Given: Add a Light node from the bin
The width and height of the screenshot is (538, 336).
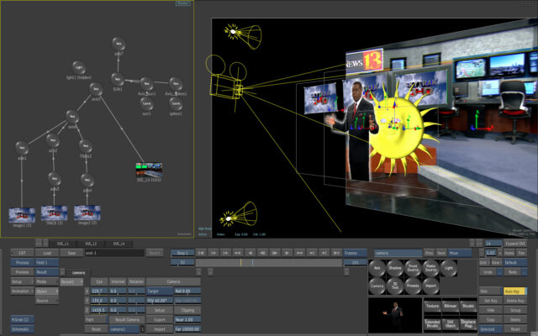Looking at the screenshot, I should (449, 269).
